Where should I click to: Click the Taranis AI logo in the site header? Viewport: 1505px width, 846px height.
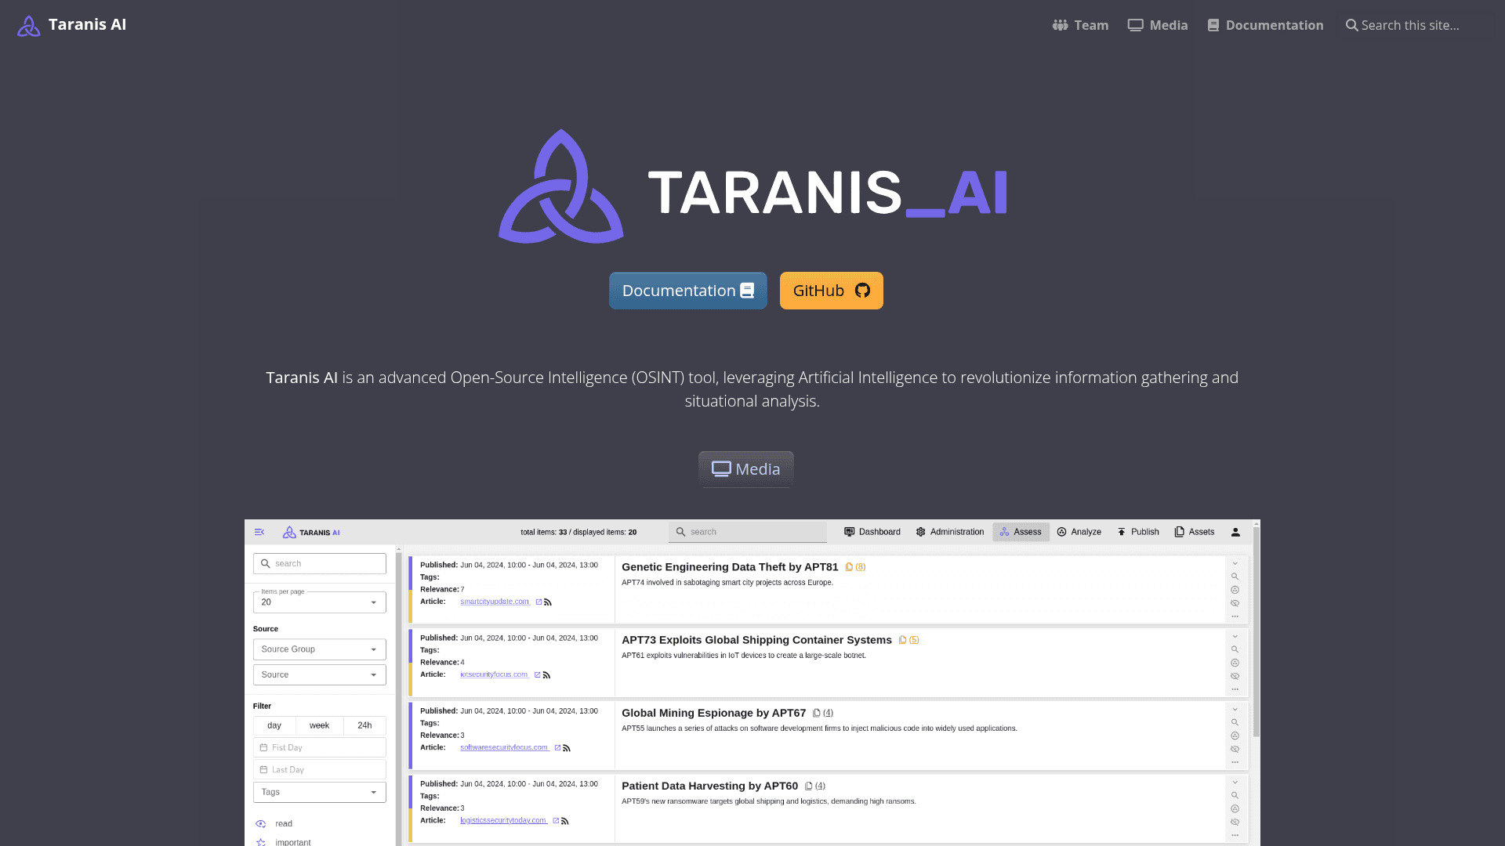(71, 25)
